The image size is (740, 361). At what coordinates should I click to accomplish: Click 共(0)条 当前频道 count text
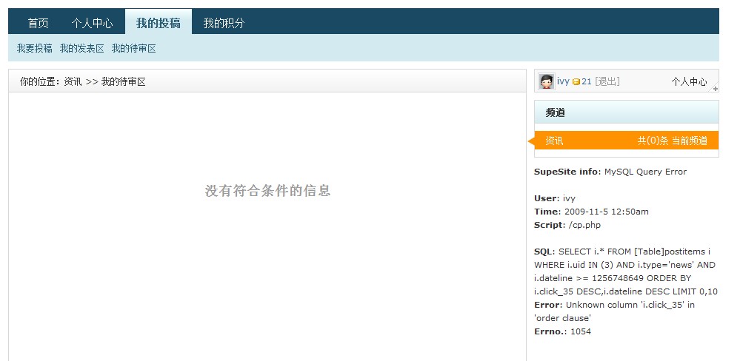(x=673, y=141)
